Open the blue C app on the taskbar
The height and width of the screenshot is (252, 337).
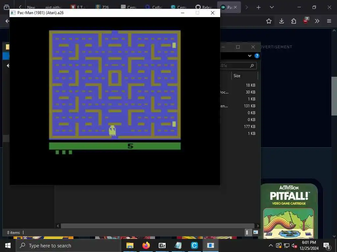pos(194,245)
